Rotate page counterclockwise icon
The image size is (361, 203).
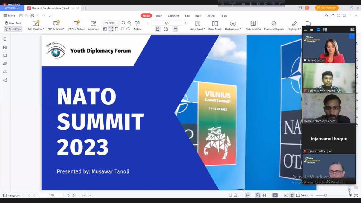pos(122,29)
